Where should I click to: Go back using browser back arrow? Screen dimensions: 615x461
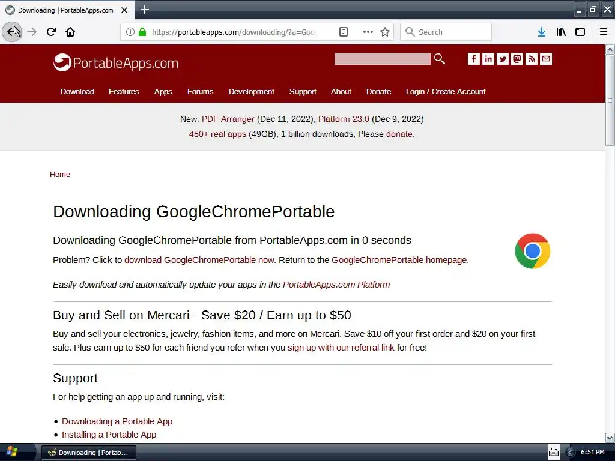[12, 32]
